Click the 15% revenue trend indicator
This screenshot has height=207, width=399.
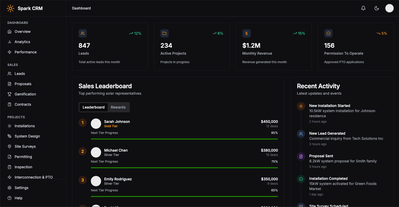tap(299, 33)
